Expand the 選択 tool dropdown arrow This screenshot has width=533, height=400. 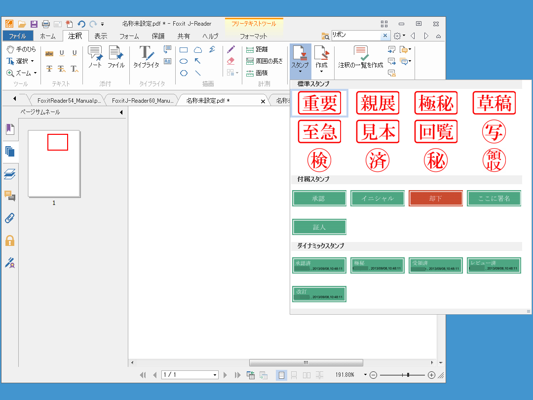pos(33,61)
